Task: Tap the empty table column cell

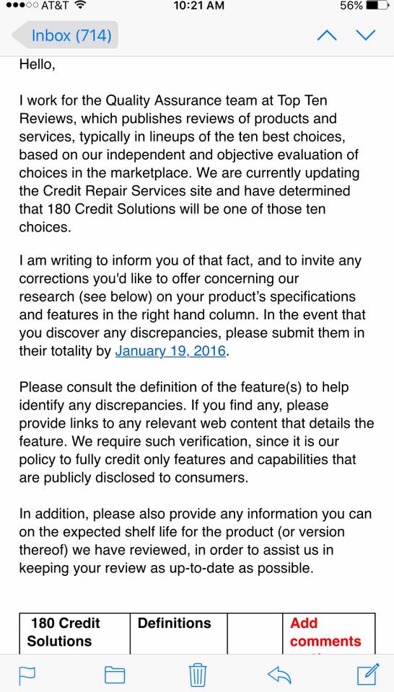Action: click(x=255, y=633)
